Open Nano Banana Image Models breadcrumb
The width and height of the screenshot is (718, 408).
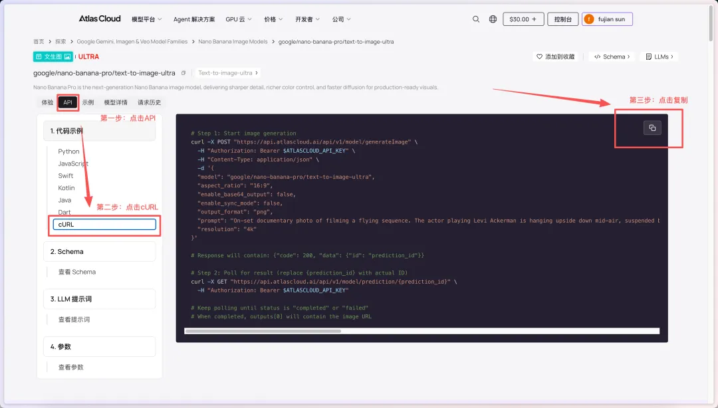coord(233,42)
